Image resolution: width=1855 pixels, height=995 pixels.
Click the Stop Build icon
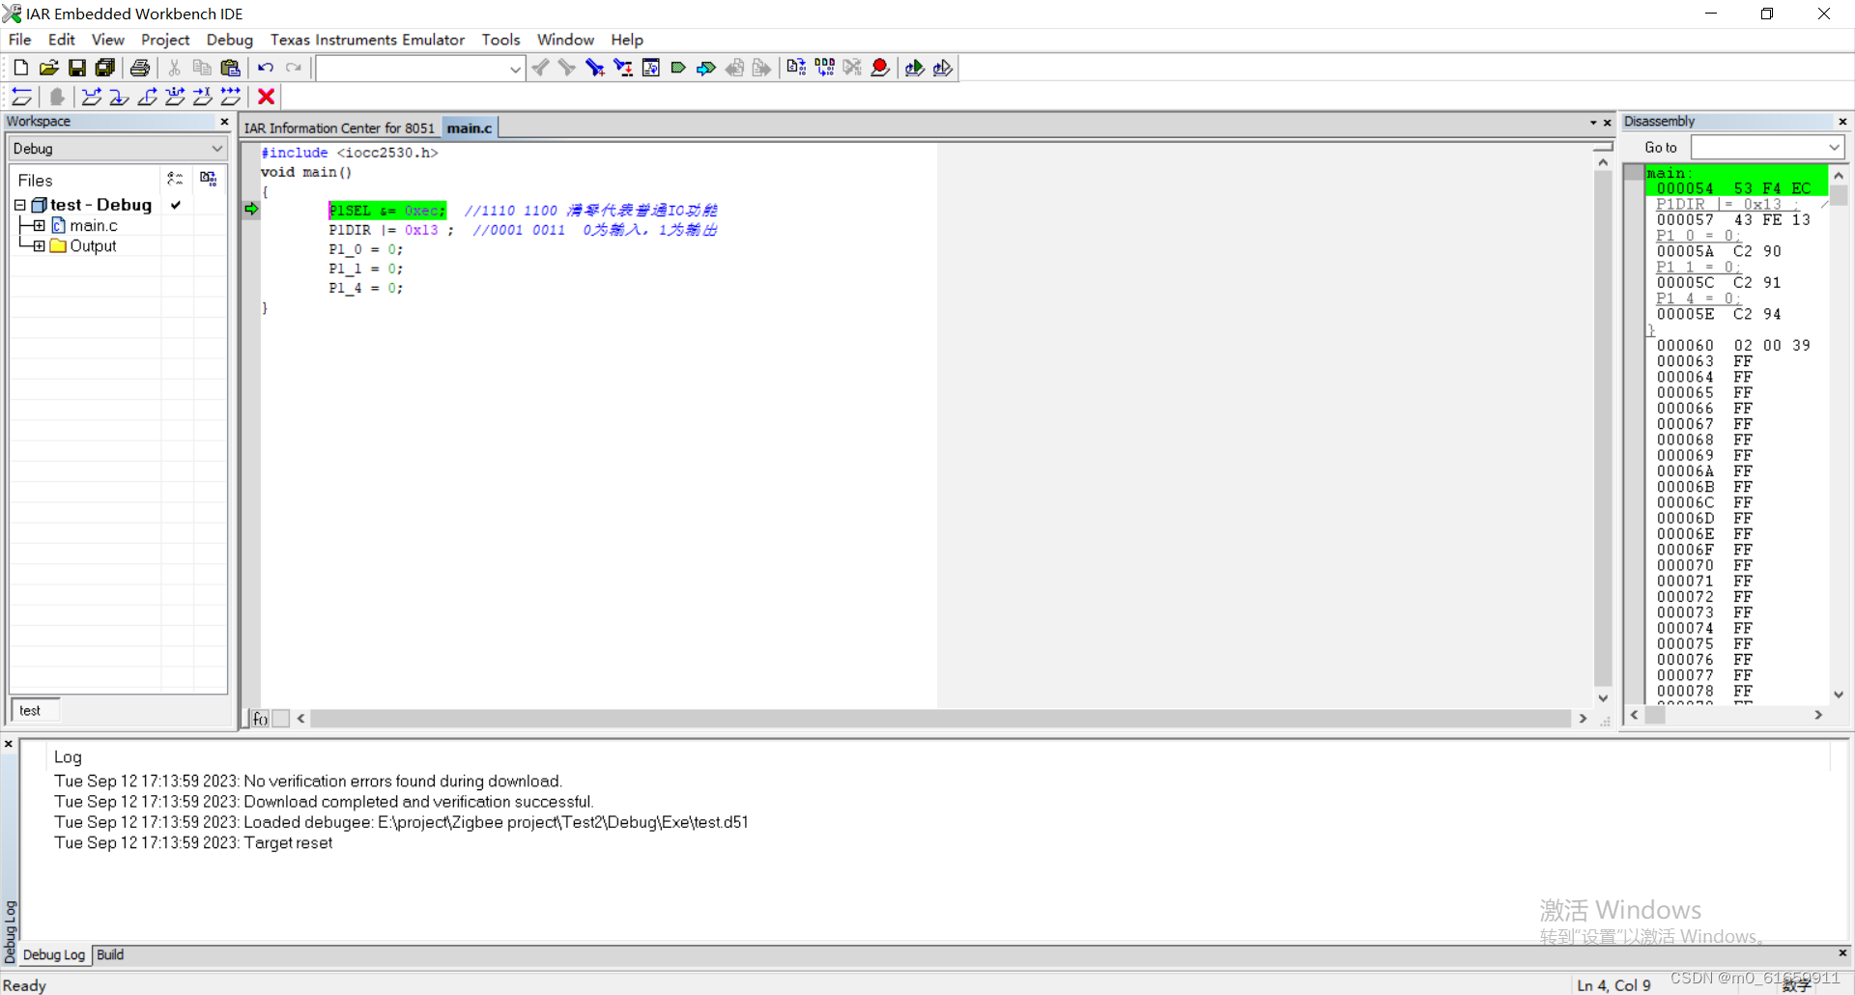coord(852,68)
